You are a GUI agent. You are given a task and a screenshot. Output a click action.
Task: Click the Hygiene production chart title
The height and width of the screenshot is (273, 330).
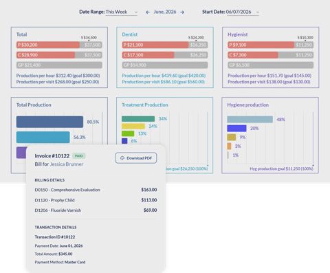click(x=247, y=105)
